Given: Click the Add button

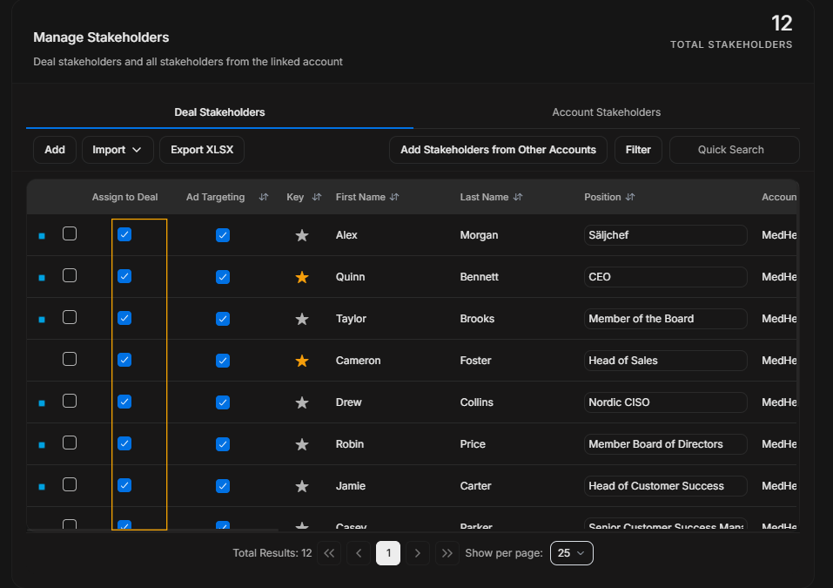Looking at the screenshot, I should coord(55,150).
